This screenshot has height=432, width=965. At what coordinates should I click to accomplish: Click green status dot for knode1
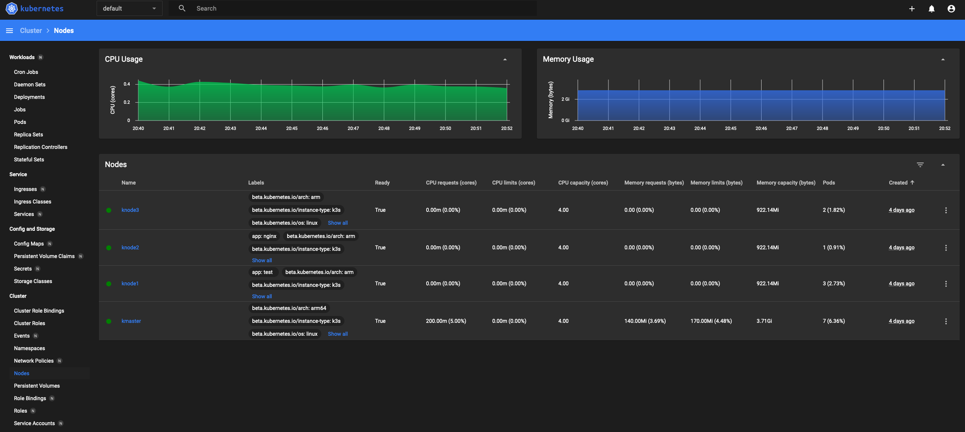coord(109,284)
